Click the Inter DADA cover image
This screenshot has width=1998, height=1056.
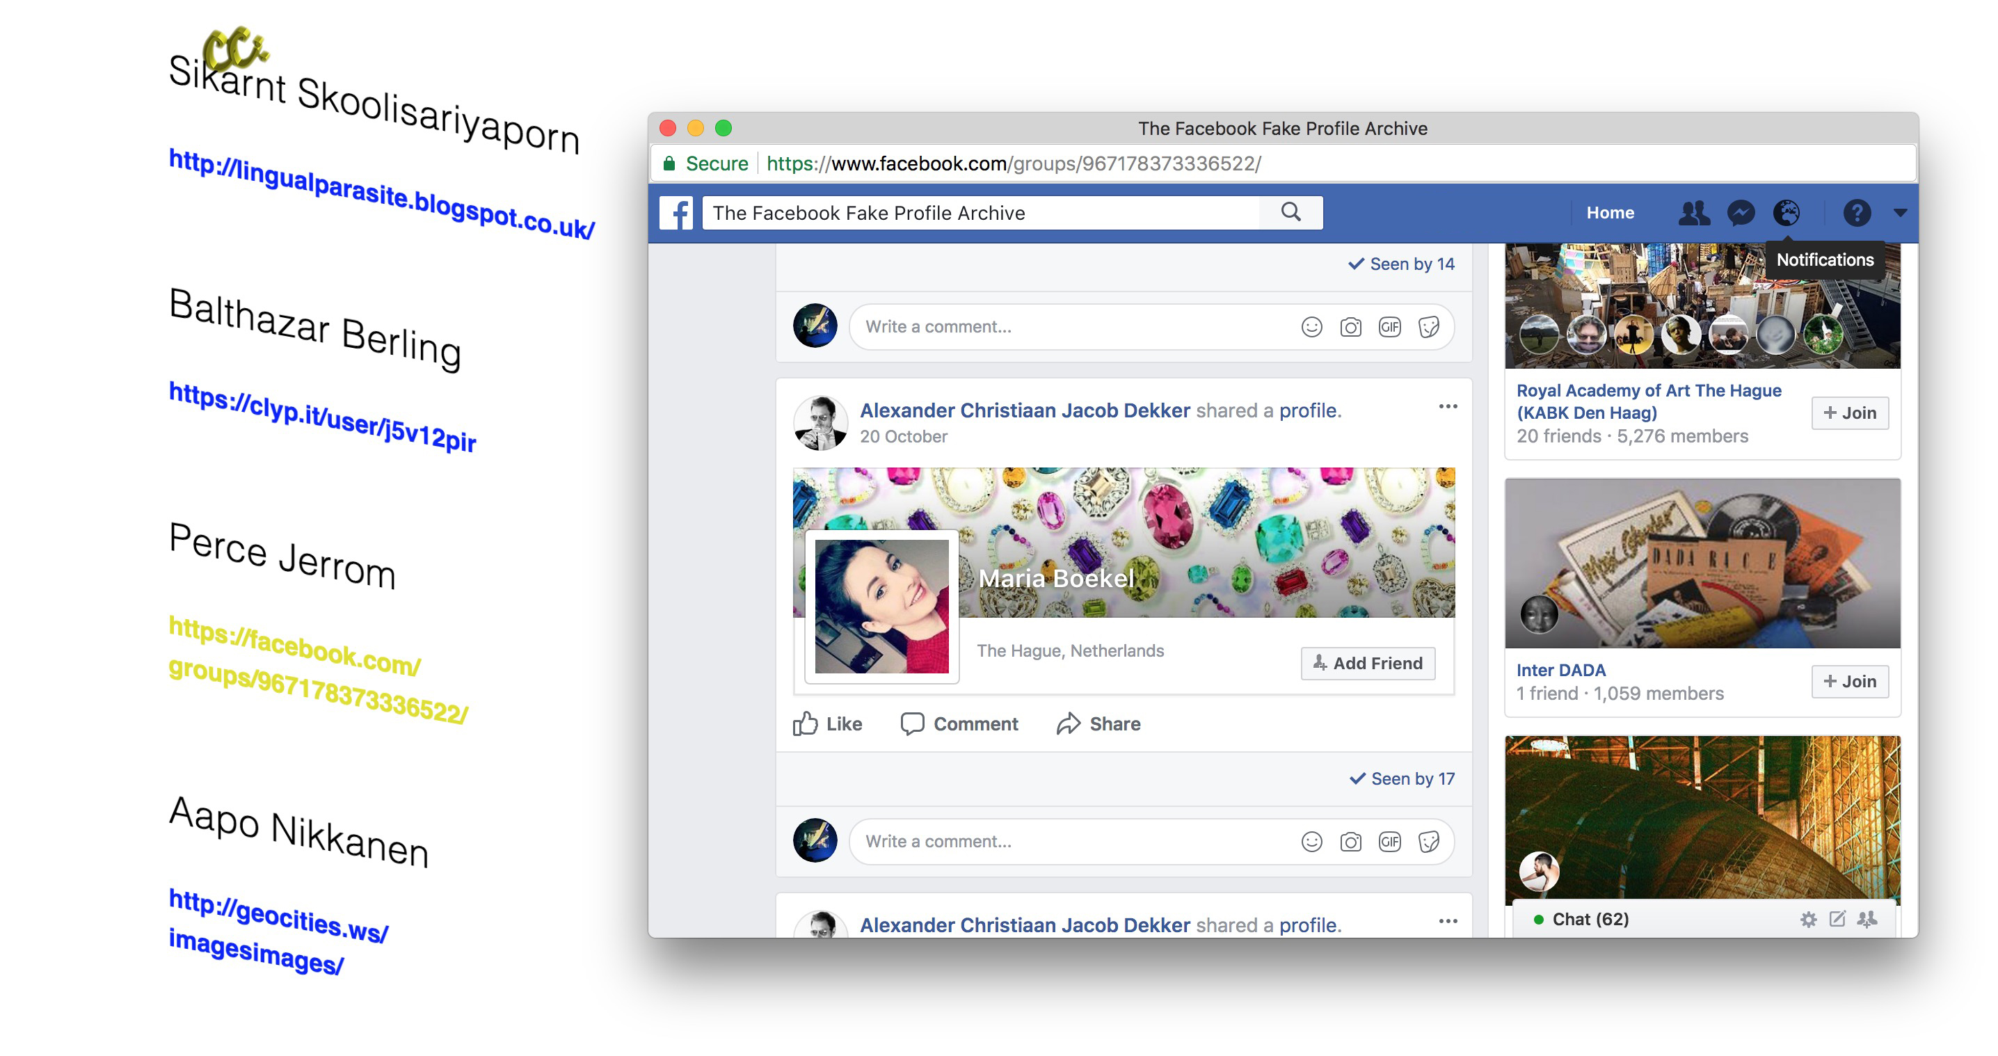click(1702, 563)
